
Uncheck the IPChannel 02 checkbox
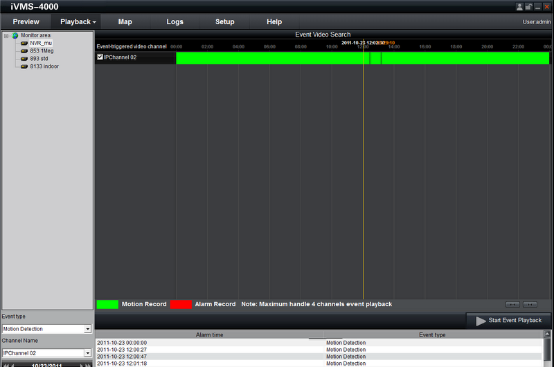point(100,57)
